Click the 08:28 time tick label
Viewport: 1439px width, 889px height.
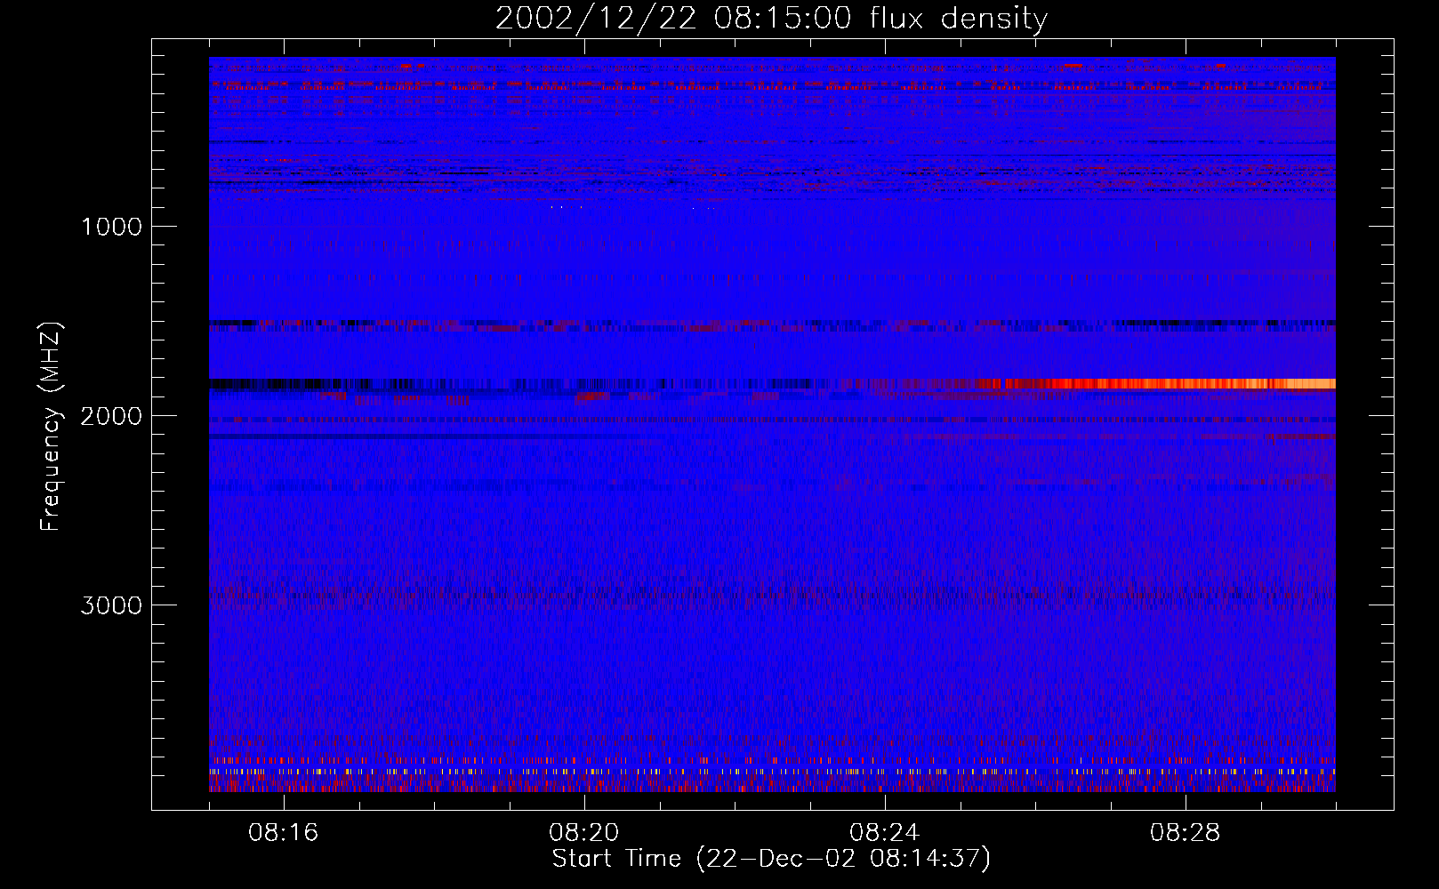click(x=1186, y=833)
